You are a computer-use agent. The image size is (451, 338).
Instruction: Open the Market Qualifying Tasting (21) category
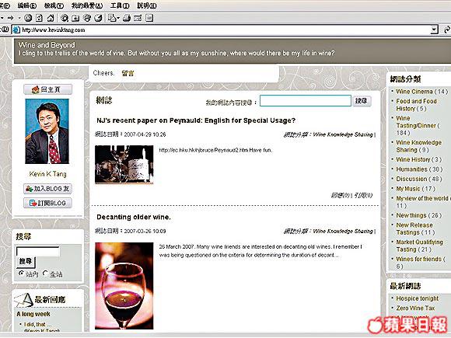coord(419,246)
